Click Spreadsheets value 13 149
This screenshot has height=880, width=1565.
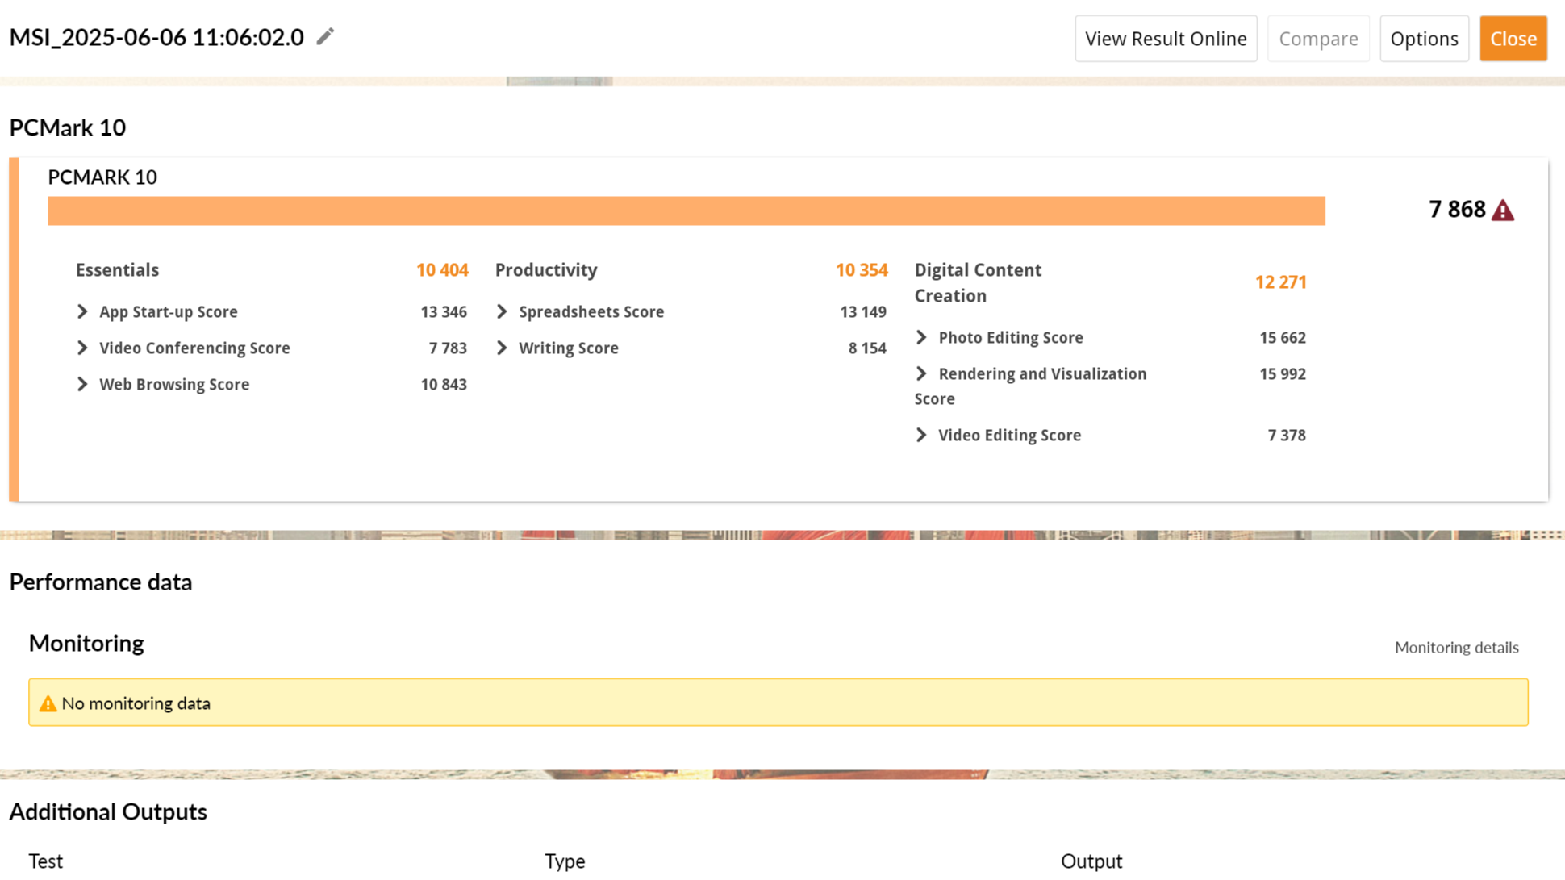point(863,312)
